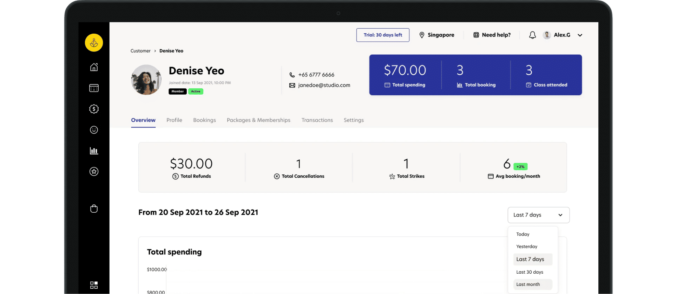Image resolution: width=677 pixels, height=294 pixels.
Task: Click the janedoe@studio.com email address
Action: tap(324, 85)
